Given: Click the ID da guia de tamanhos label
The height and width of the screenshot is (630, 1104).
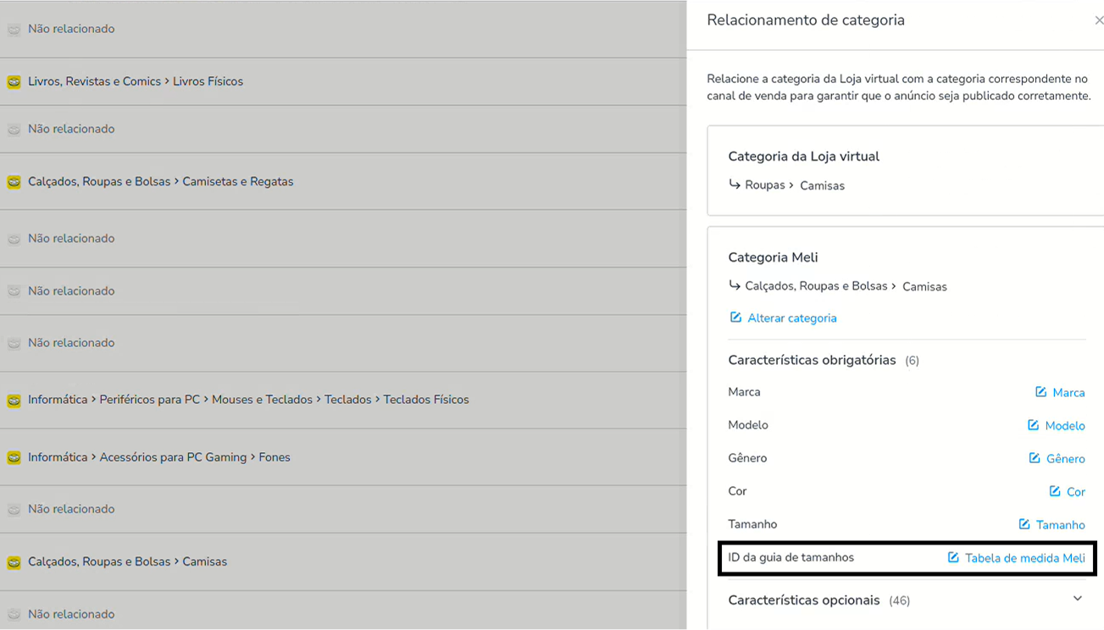Looking at the screenshot, I should tap(791, 557).
